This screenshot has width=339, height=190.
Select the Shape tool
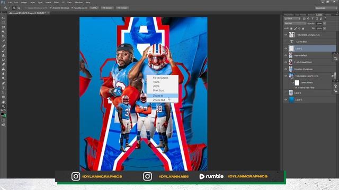3,97
